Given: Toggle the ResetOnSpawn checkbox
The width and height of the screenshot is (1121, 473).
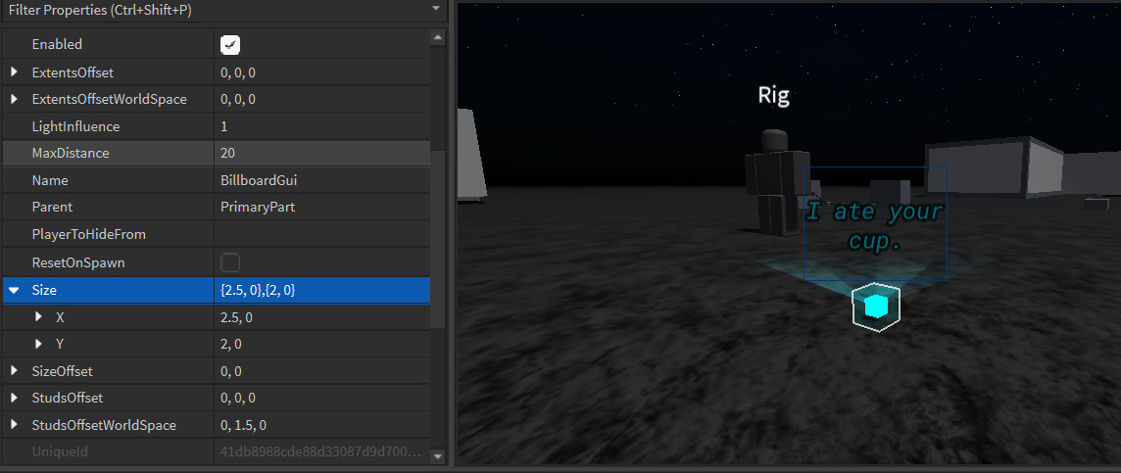Looking at the screenshot, I should point(229,262).
